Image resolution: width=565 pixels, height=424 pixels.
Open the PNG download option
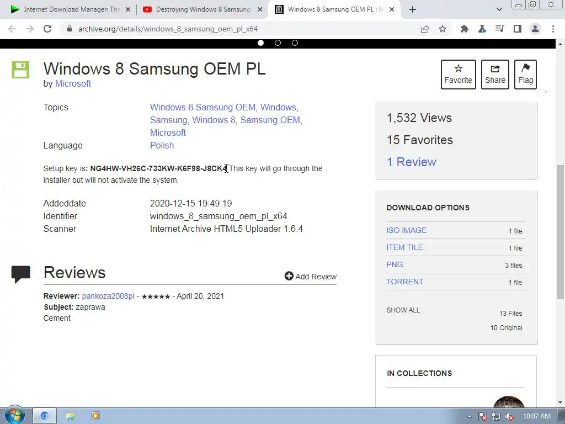click(395, 264)
